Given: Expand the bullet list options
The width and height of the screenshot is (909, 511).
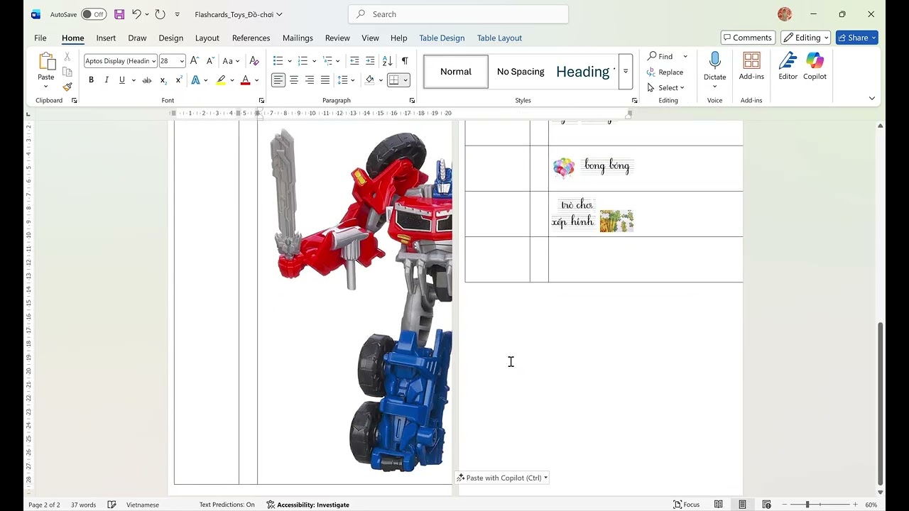Looking at the screenshot, I should tap(289, 61).
